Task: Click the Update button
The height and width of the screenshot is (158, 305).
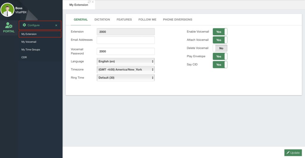Action: point(293,153)
